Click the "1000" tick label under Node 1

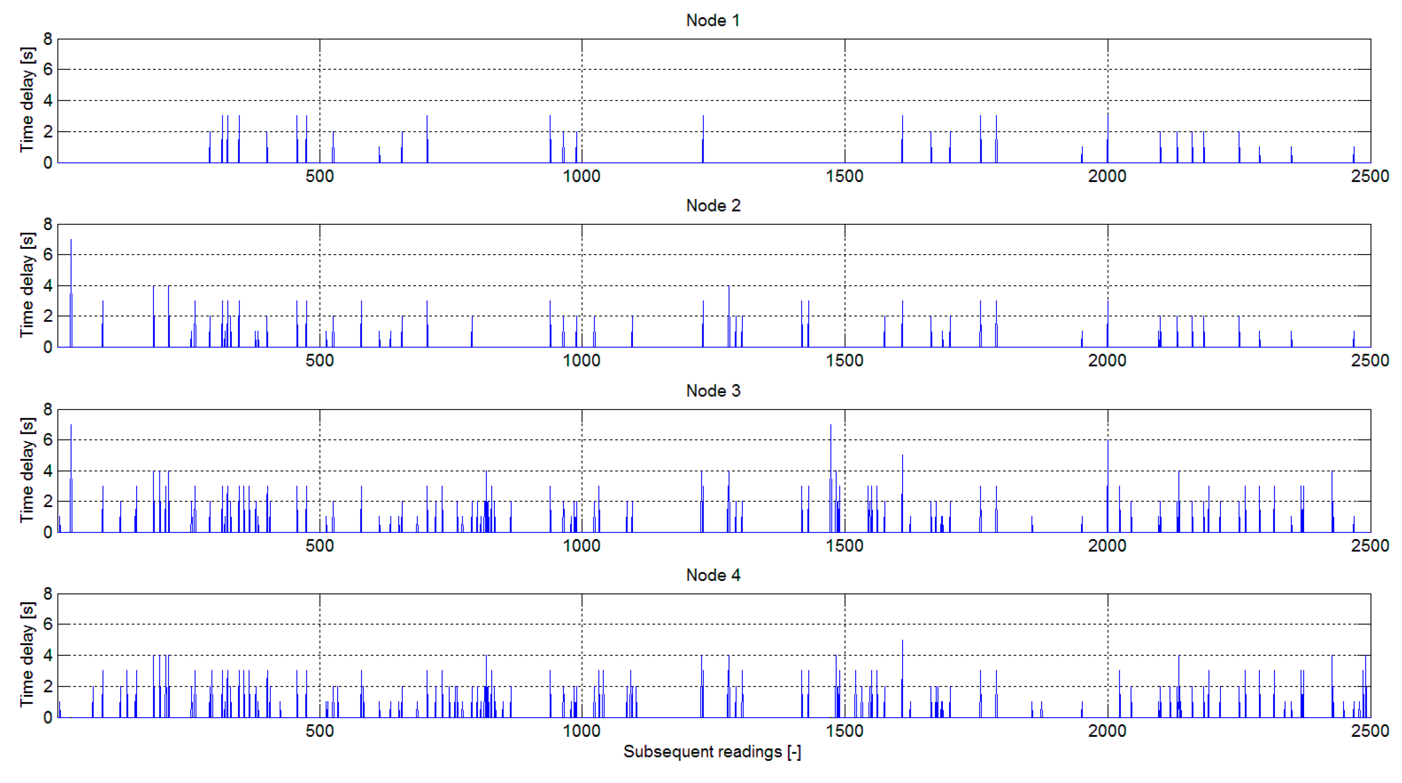click(x=581, y=176)
